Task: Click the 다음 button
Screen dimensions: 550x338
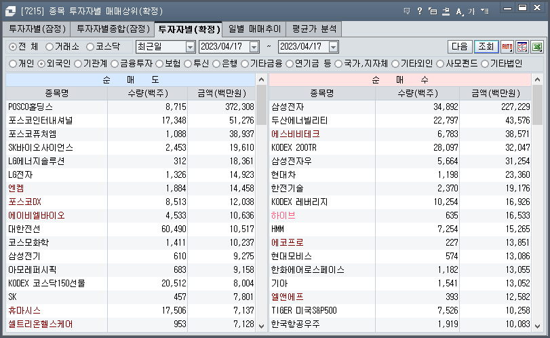Action: (x=460, y=47)
